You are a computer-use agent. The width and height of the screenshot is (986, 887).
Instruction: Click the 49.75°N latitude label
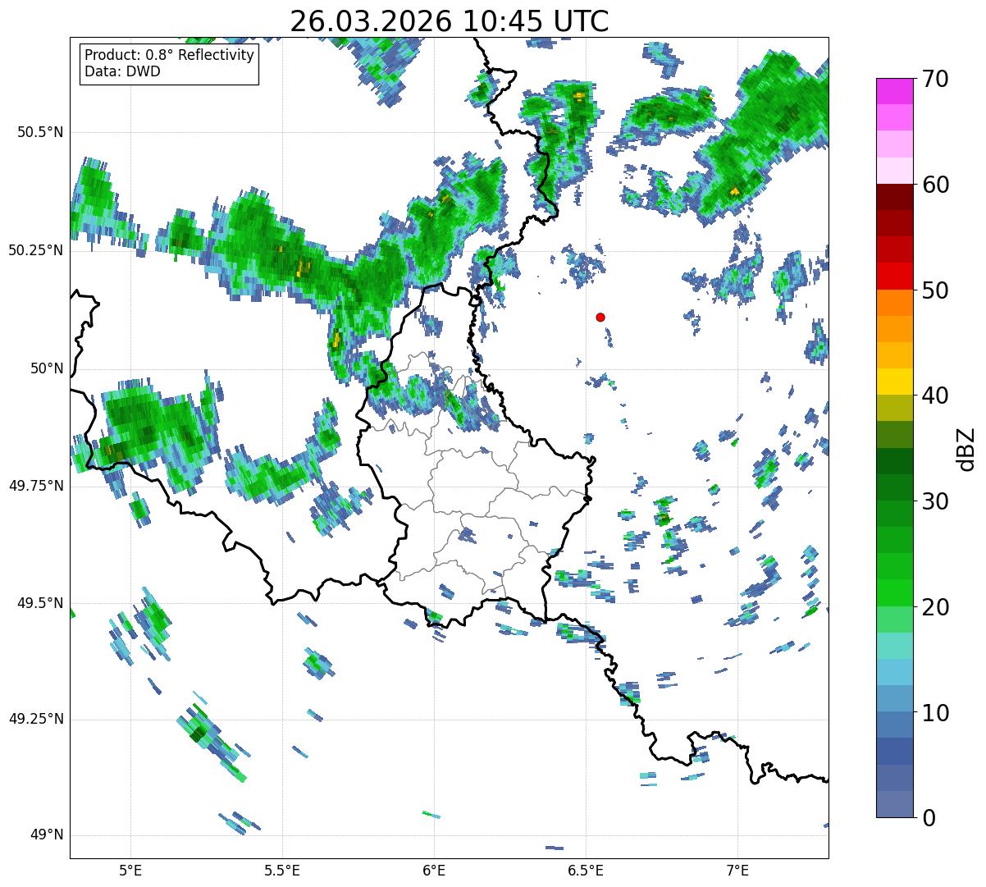36,486
